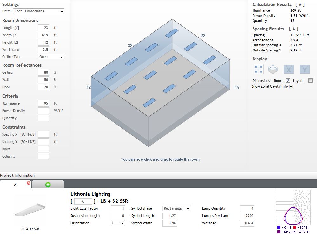Show the Y elevation view
Viewport: 317px width, 237px height.
tap(304, 69)
